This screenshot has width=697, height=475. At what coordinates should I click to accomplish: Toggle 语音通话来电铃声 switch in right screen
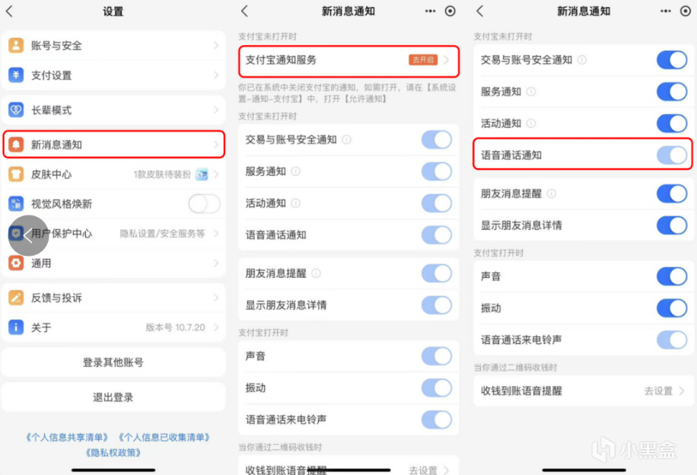(672, 340)
